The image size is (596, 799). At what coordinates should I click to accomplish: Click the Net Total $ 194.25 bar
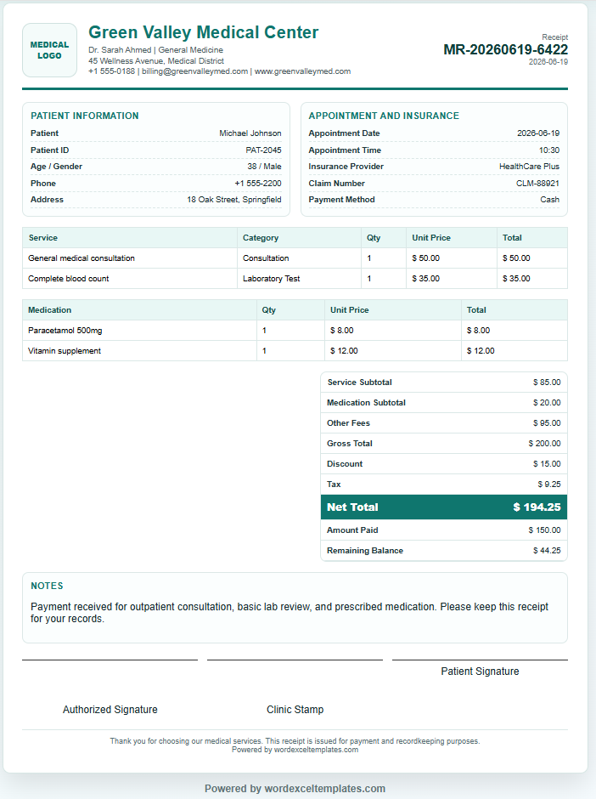pyautogui.click(x=444, y=507)
